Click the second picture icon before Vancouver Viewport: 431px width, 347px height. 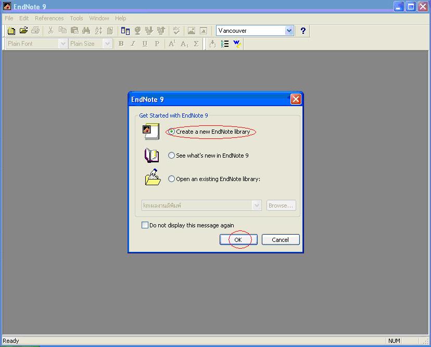coord(204,31)
